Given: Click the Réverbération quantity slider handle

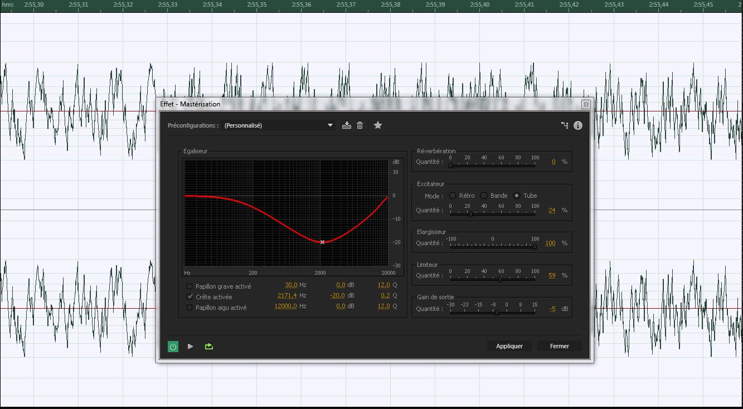Looking at the screenshot, I should (x=450, y=165).
